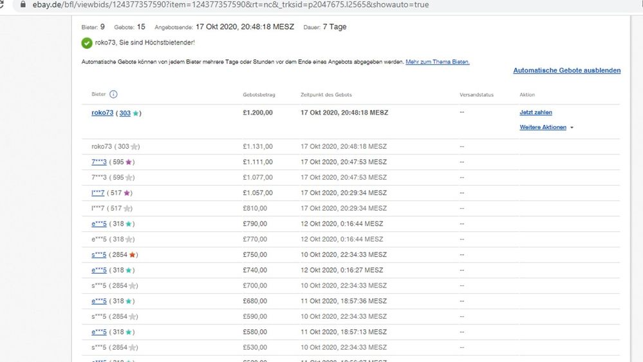Click the lock icon in the address bar
The width and height of the screenshot is (643, 362).
[x=23, y=5]
